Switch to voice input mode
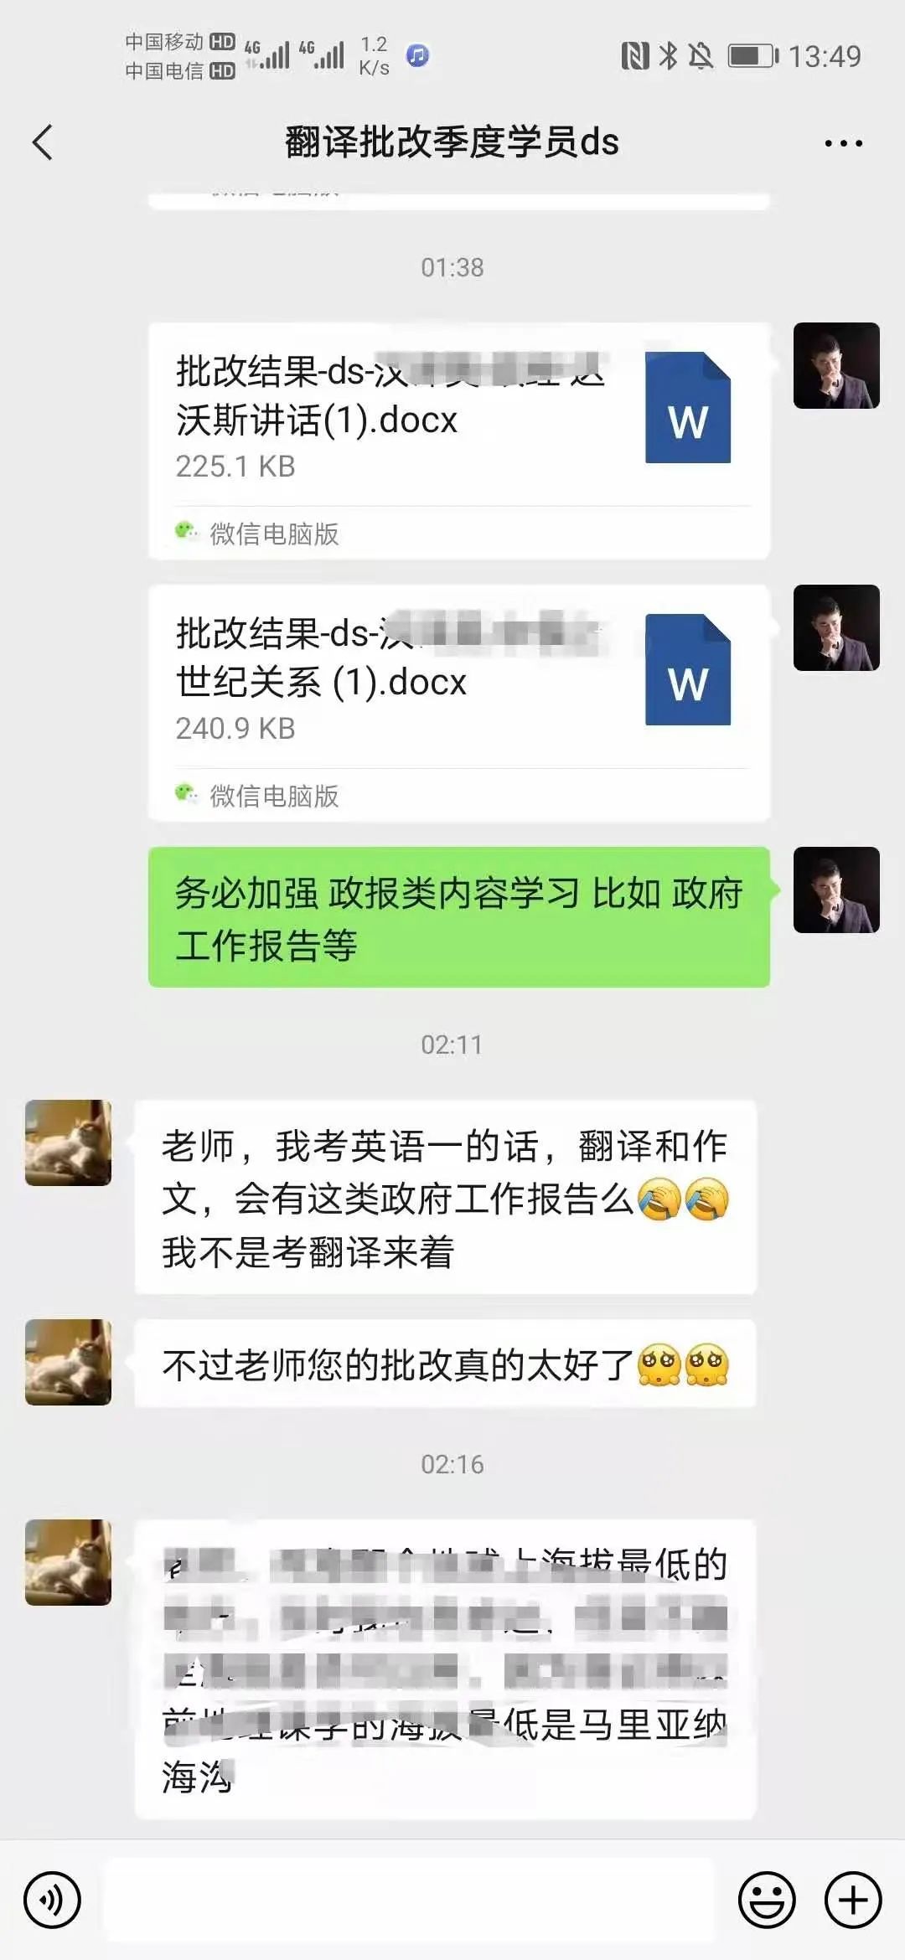The height and width of the screenshot is (1960, 905). click(x=52, y=1900)
